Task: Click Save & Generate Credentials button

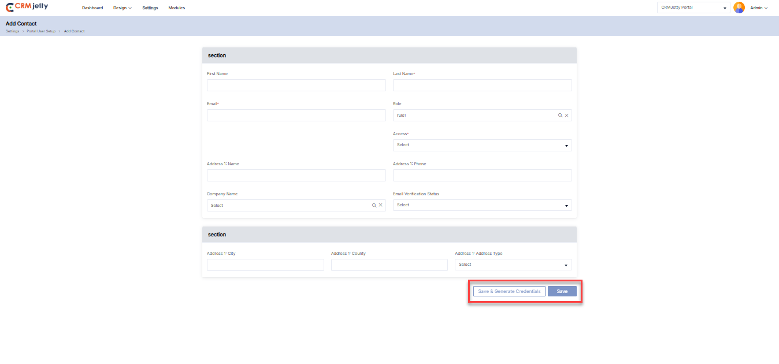Action: [x=509, y=291]
